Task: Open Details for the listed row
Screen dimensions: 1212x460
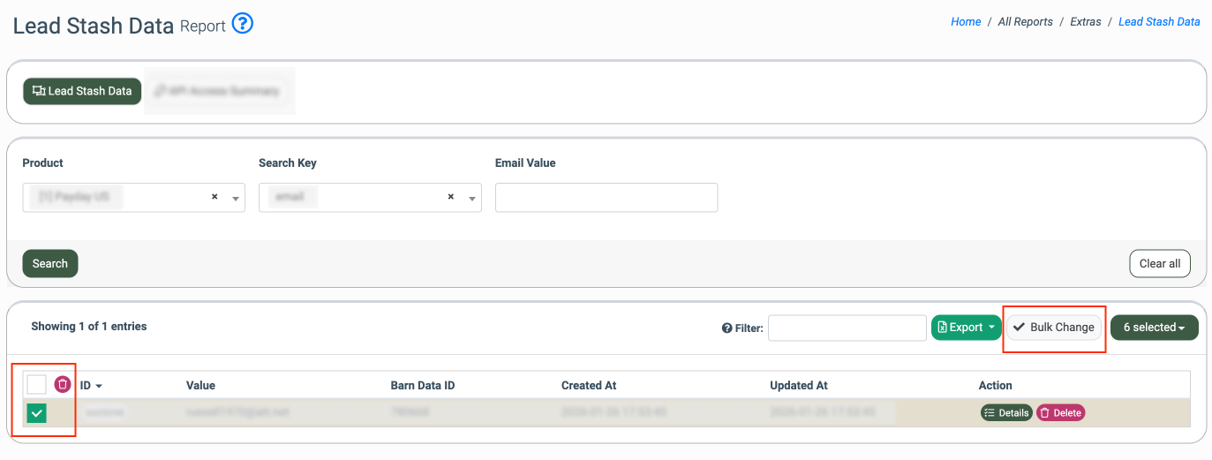Action: [1006, 412]
